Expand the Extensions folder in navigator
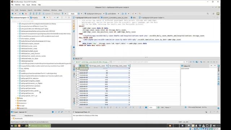This screenshot has height=130, width=231. tap(16, 103)
